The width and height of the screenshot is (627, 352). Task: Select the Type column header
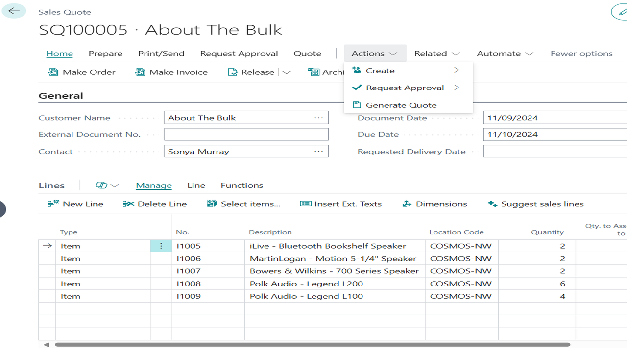(69, 232)
